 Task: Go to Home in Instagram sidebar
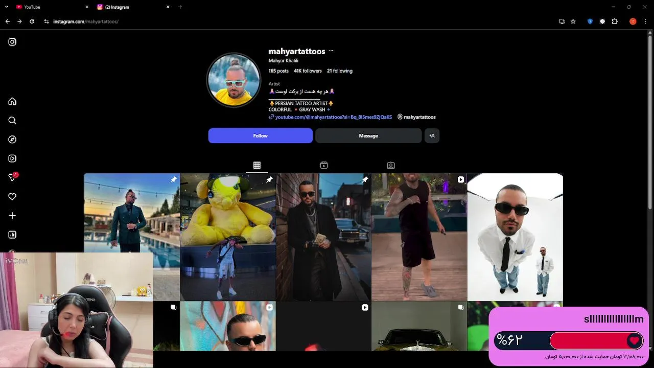click(x=12, y=101)
